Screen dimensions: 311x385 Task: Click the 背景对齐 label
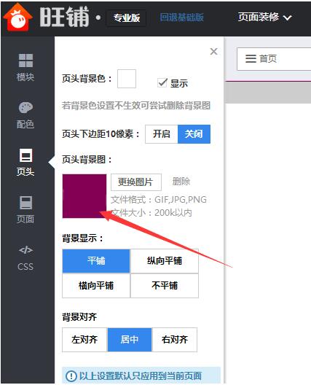79,317
